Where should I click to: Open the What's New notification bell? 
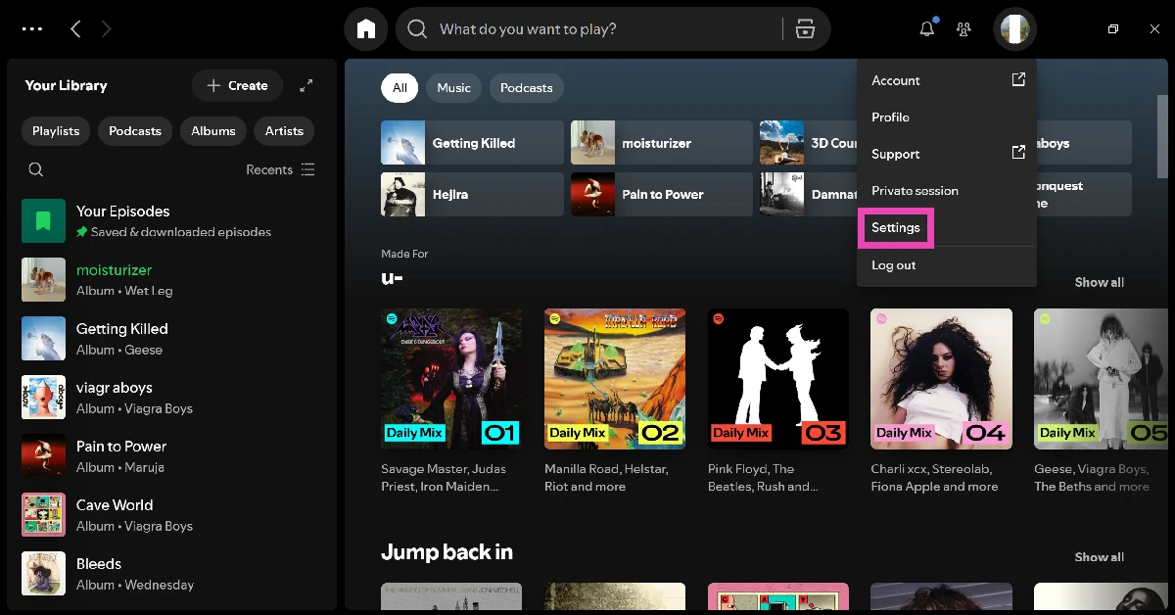[x=926, y=29]
